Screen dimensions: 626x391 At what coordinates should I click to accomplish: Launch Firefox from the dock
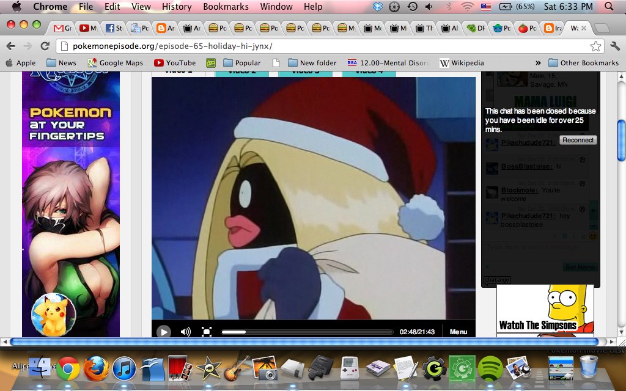96,368
